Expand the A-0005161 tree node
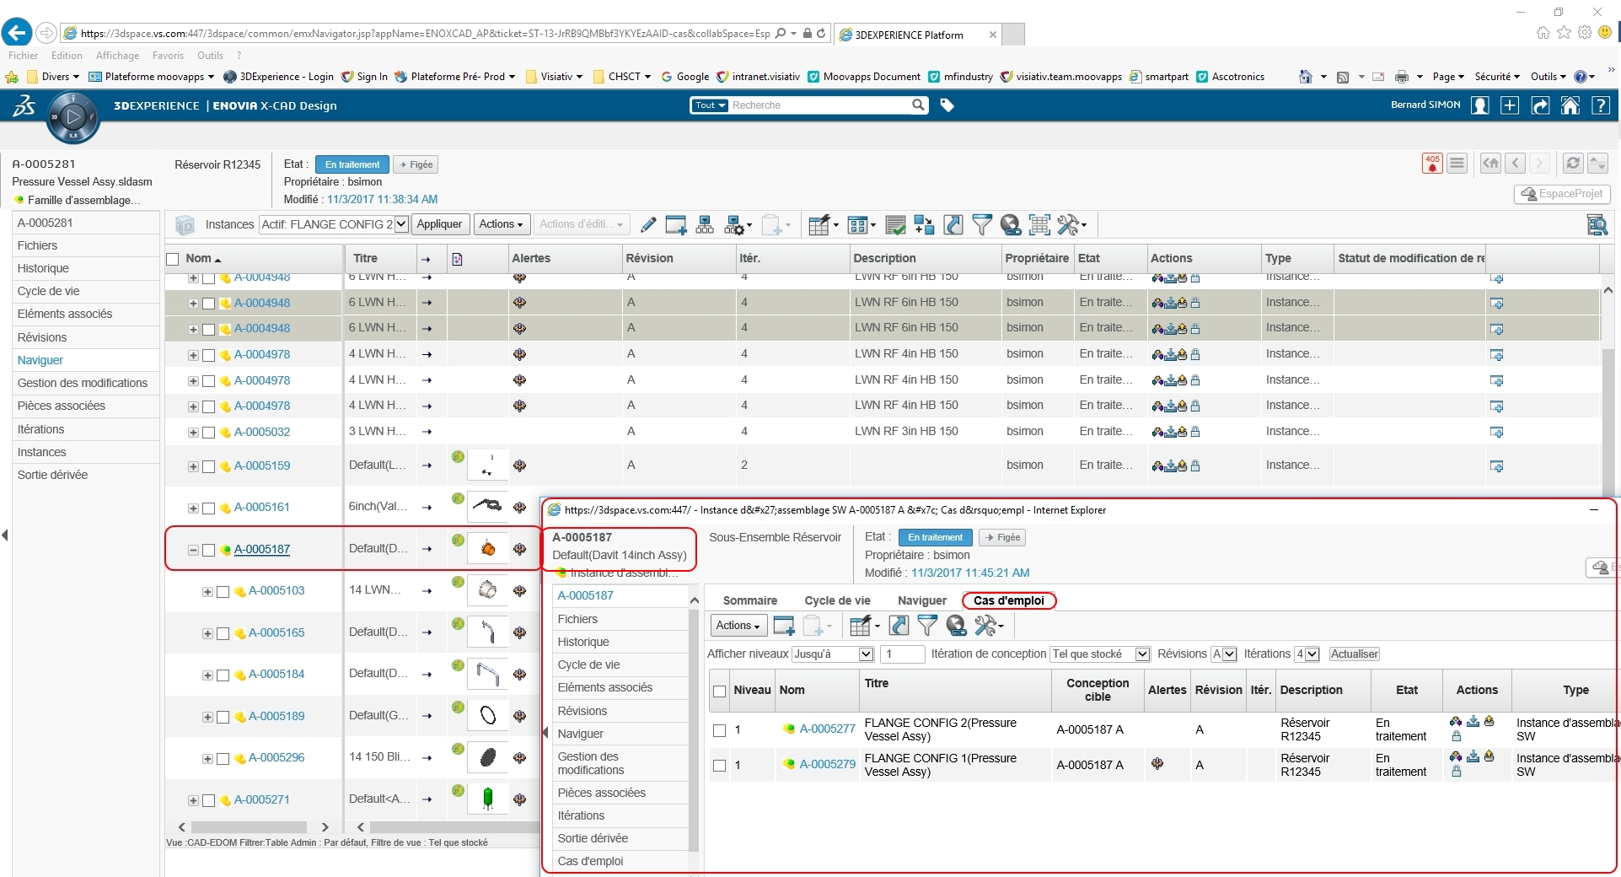Screen dimensions: 1621x877 pos(193,508)
